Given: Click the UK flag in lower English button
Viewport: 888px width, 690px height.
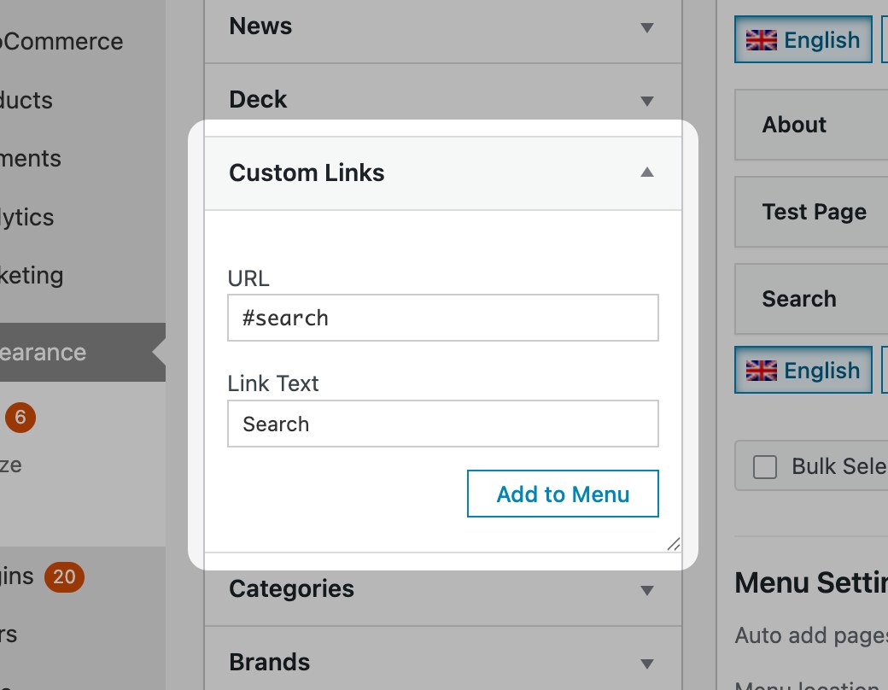Looking at the screenshot, I should point(761,371).
